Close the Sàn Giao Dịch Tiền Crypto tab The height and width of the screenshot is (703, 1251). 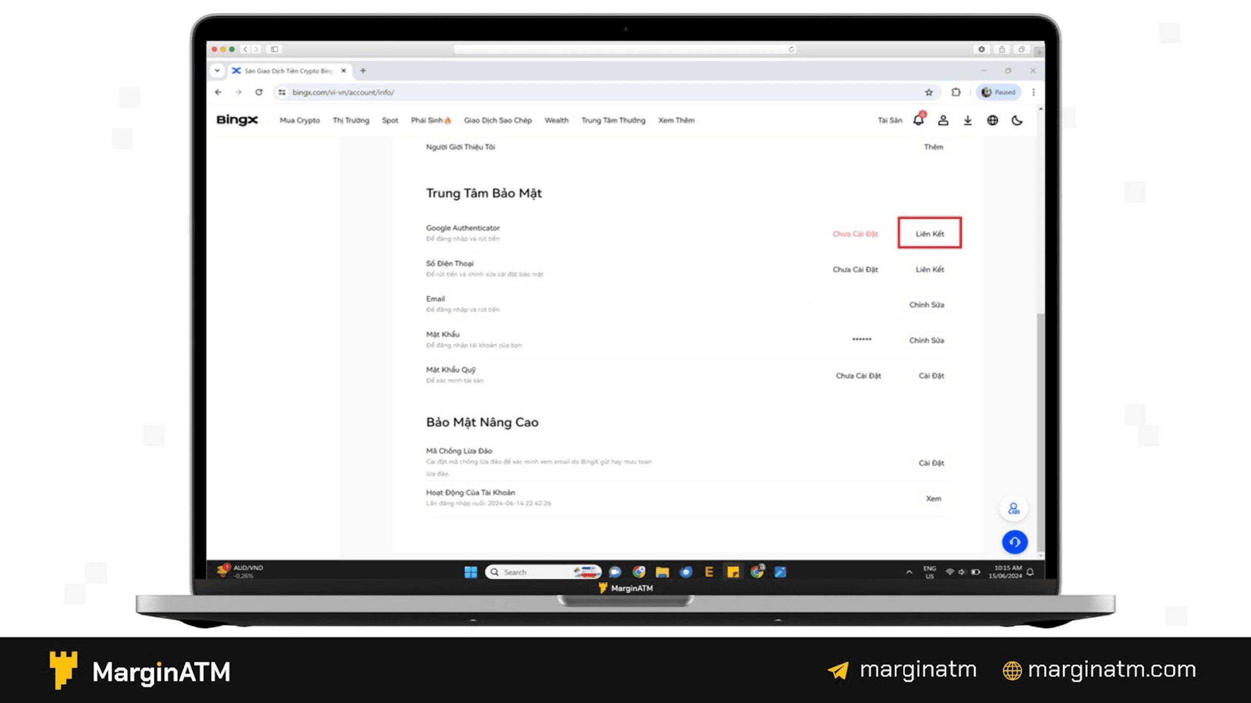point(344,71)
